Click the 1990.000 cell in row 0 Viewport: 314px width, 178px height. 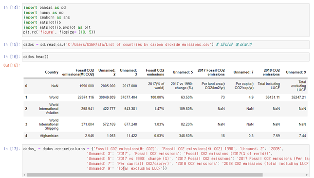(87, 86)
